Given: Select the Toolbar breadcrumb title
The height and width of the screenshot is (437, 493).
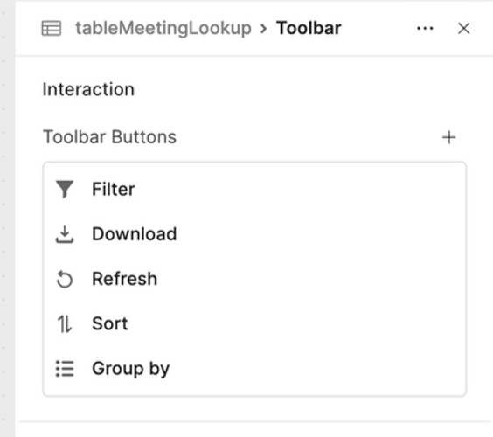Looking at the screenshot, I should pos(309,28).
